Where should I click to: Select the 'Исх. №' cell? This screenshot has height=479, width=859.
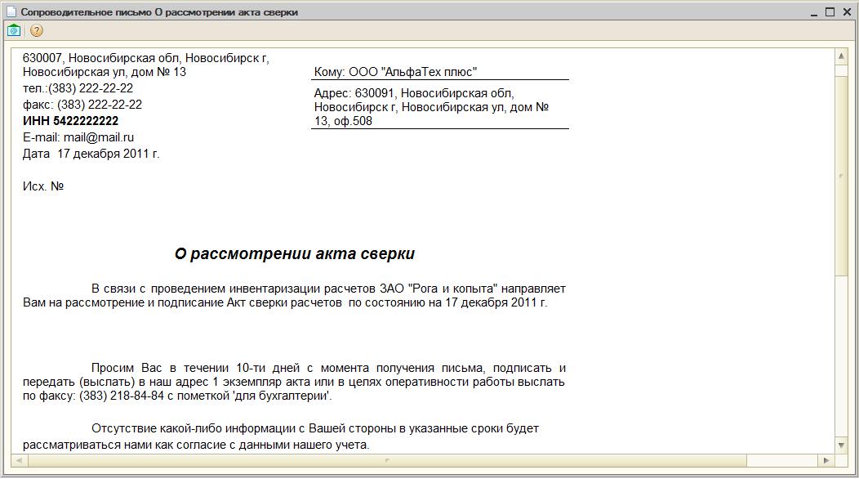[43, 186]
